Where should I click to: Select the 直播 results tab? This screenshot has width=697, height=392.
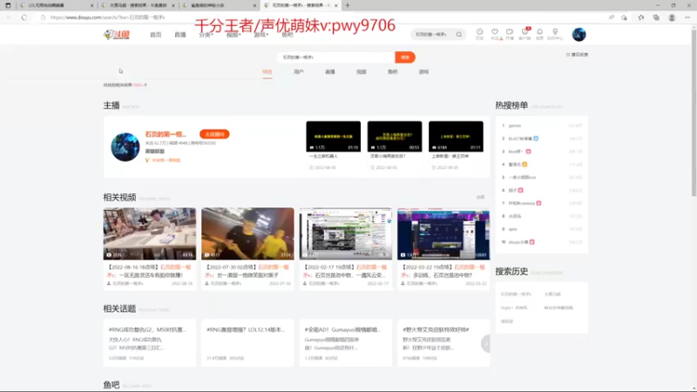point(330,72)
